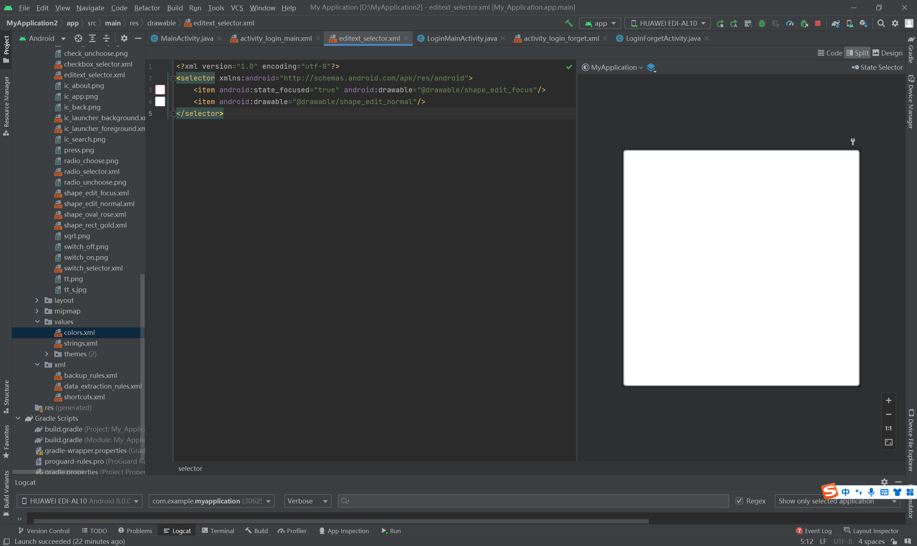Switch editor to Split view mode
This screenshot has width=917, height=546.
[857, 53]
